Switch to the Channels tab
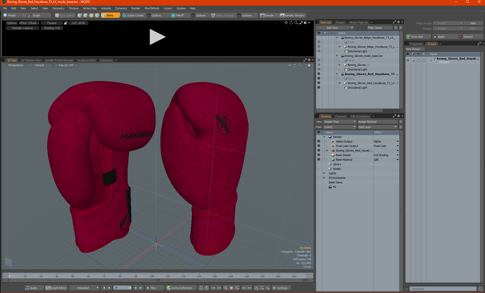Screen dimensions: 485x293 click(341, 116)
